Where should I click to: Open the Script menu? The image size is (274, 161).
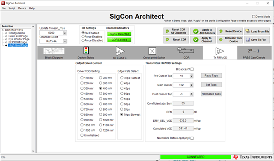coord(12,8)
